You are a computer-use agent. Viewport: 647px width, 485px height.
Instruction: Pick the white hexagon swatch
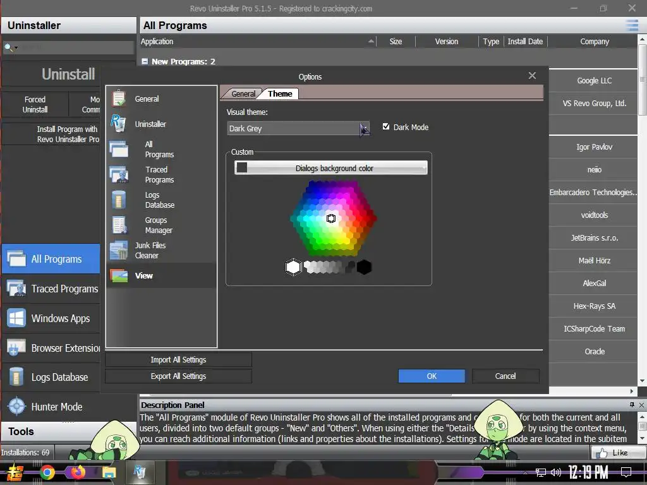[x=293, y=267]
